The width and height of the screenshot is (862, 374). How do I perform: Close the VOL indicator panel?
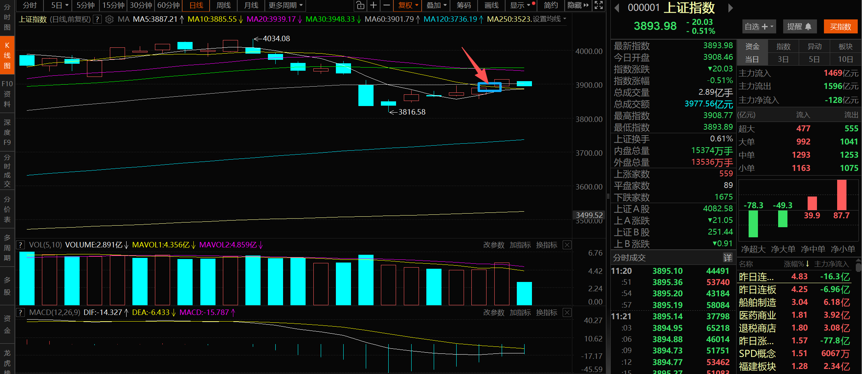pyautogui.click(x=567, y=245)
